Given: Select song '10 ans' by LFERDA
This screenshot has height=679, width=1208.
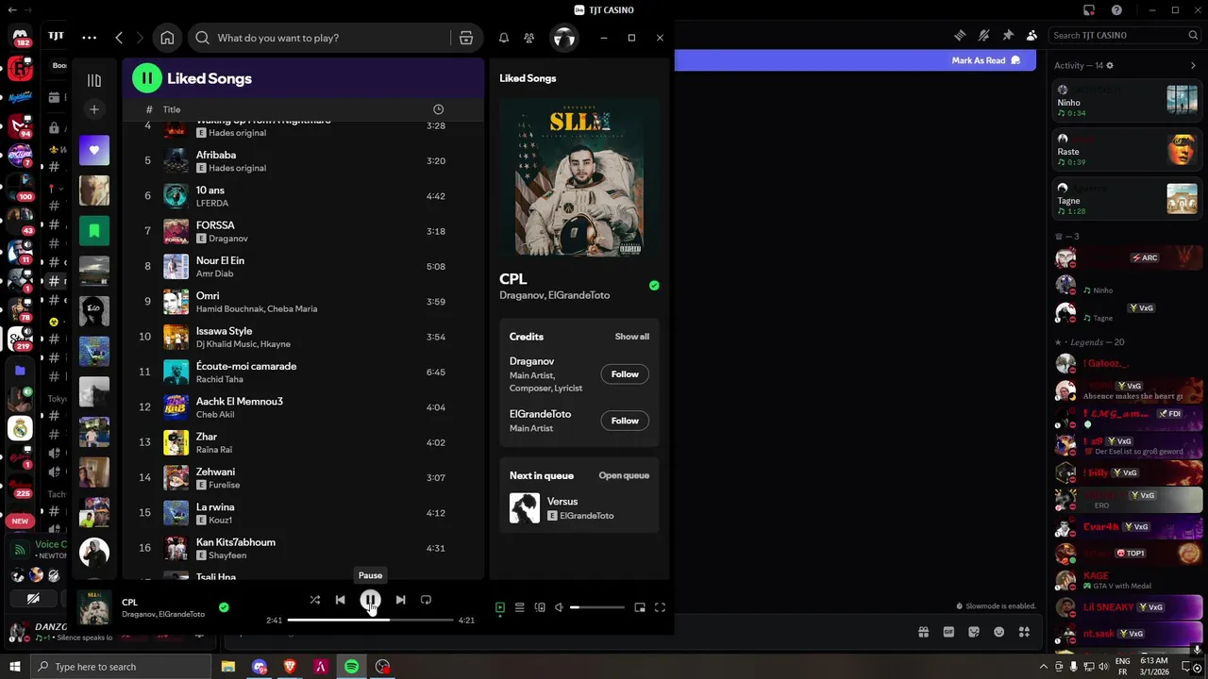Looking at the screenshot, I should 303,196.
